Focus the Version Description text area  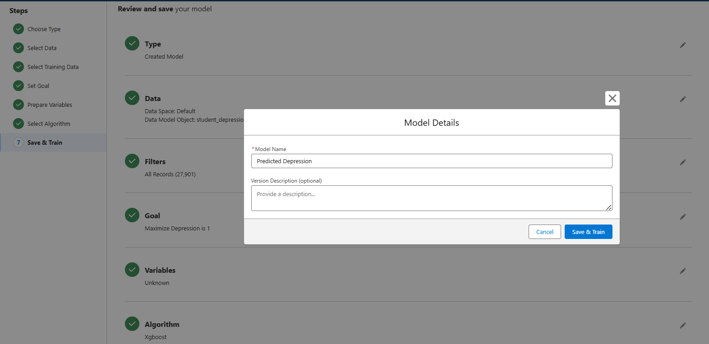431,198
